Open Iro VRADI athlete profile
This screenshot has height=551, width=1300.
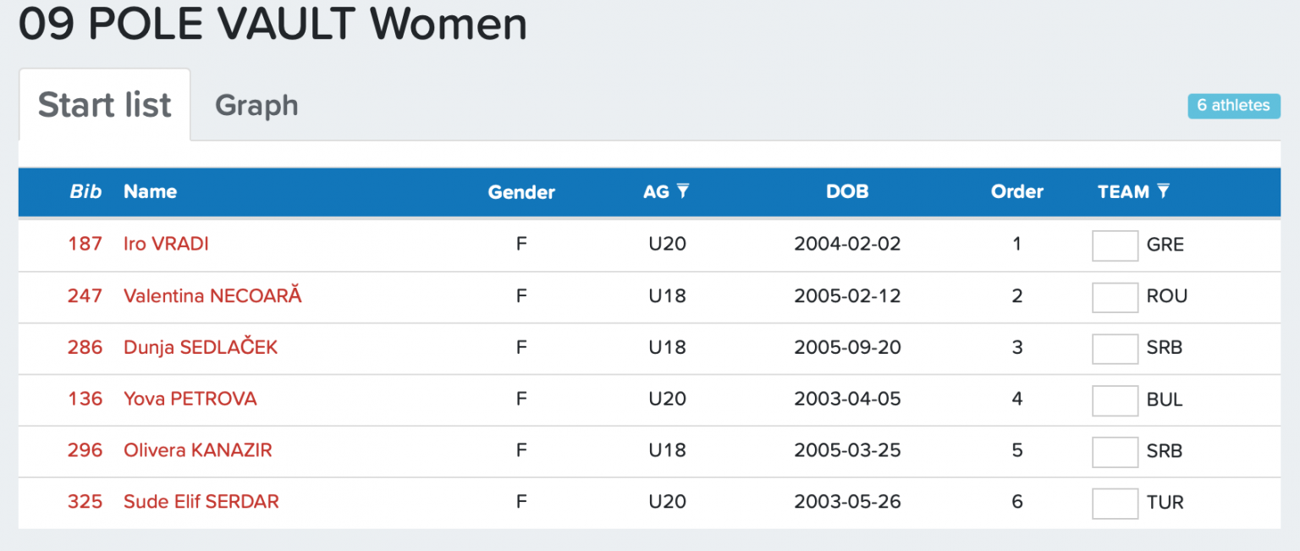tap(166, 245)
